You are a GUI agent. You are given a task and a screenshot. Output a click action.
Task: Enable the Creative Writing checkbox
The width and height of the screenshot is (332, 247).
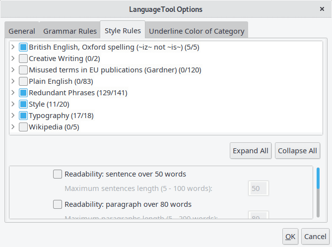pos(23,59)
